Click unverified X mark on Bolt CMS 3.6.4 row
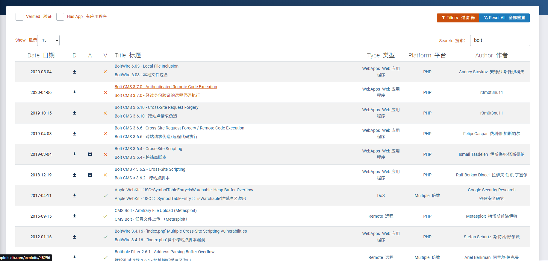This screenshot has height=261, width=548. click(x=105, y=154)
